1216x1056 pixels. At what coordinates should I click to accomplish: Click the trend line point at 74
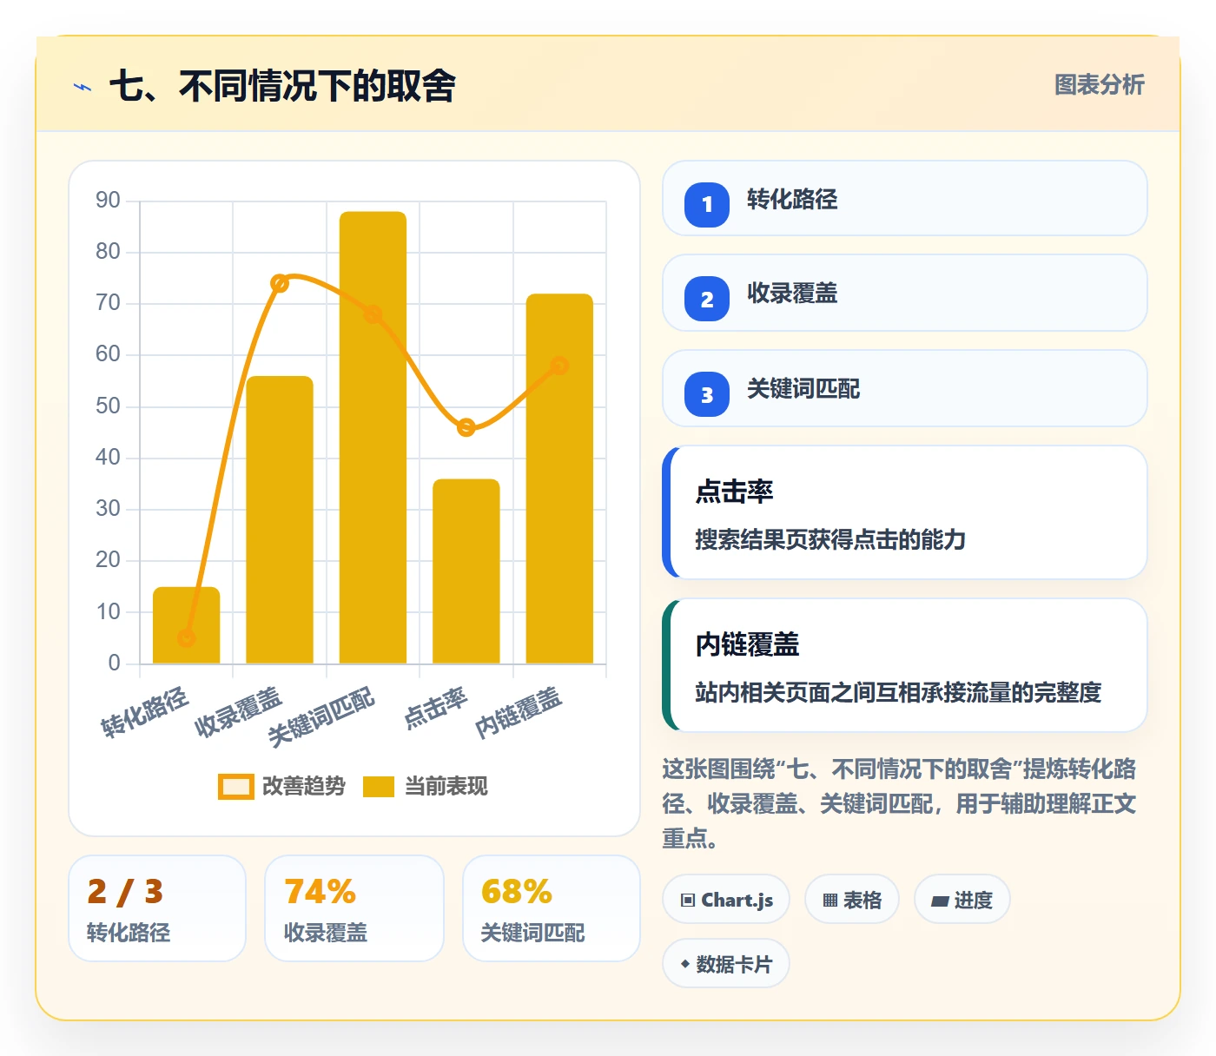pyautogui.click(x=280, y=283)
